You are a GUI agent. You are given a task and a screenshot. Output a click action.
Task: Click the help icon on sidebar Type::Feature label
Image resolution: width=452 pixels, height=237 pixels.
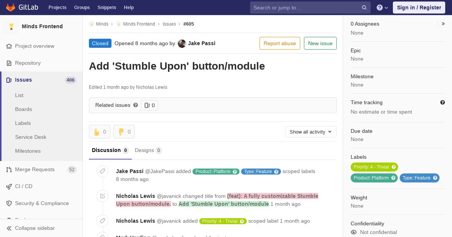(435, 178)
